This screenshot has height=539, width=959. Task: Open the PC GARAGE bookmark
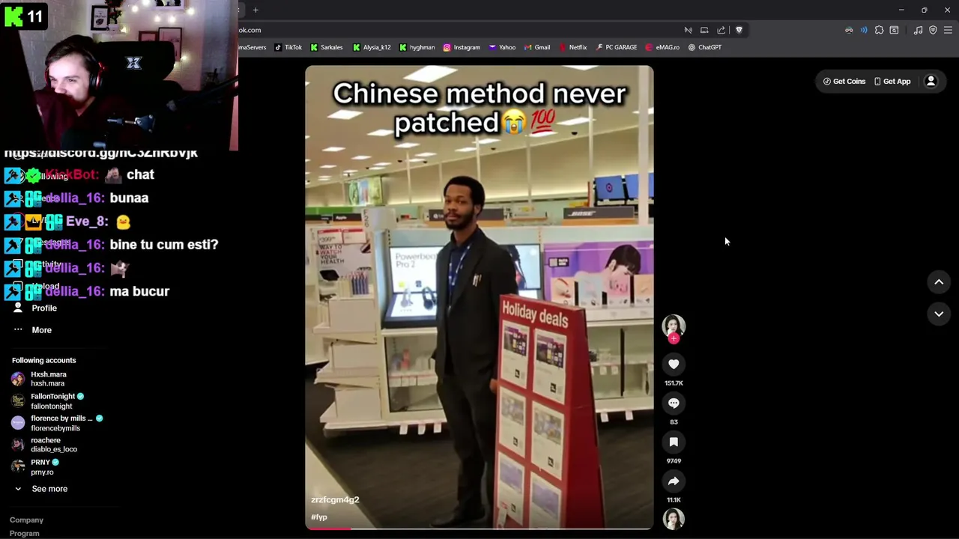[x=617, y=47]
